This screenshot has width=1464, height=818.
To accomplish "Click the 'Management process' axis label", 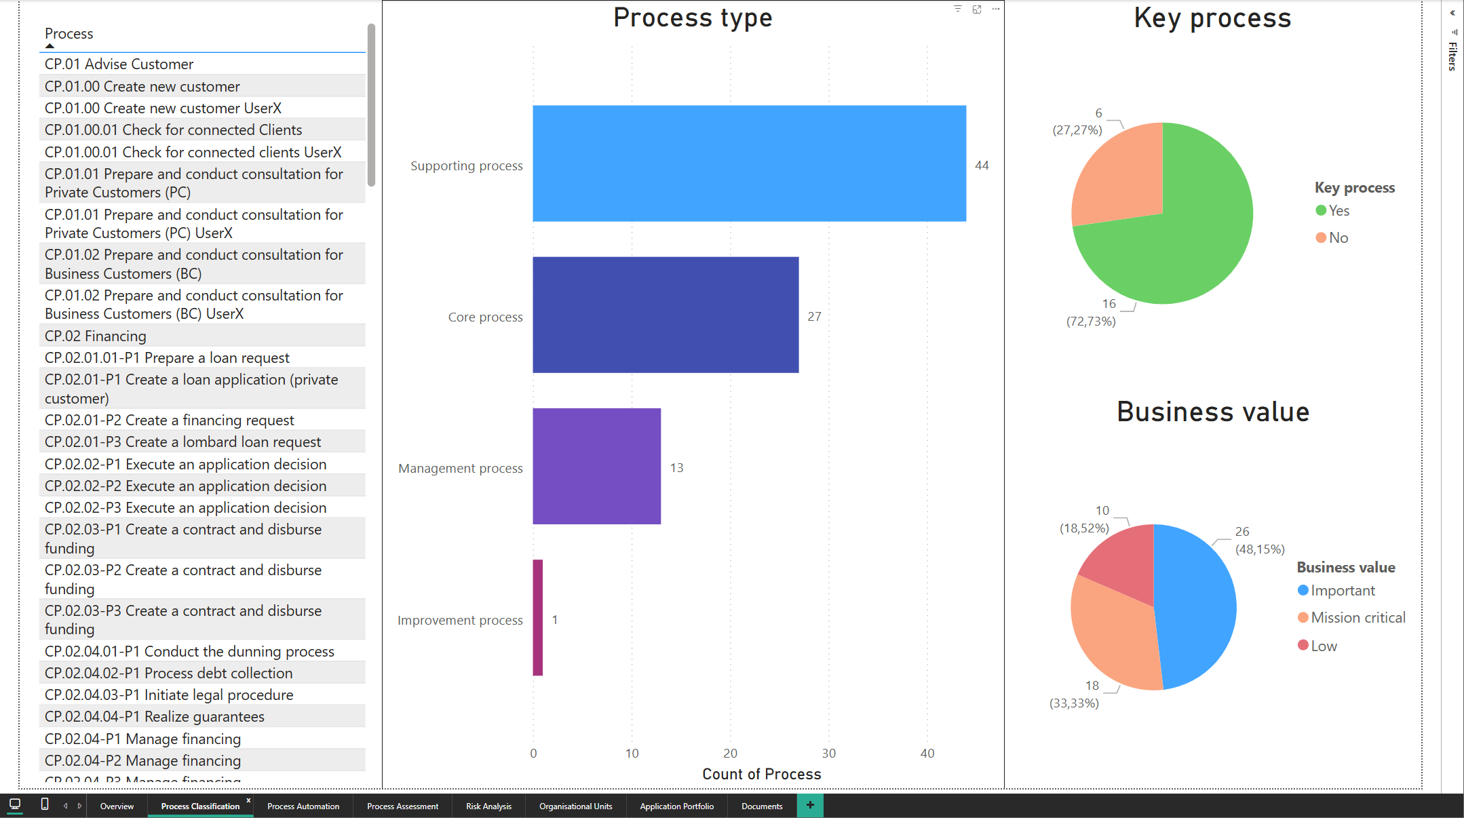I will [x=461, y=468].
